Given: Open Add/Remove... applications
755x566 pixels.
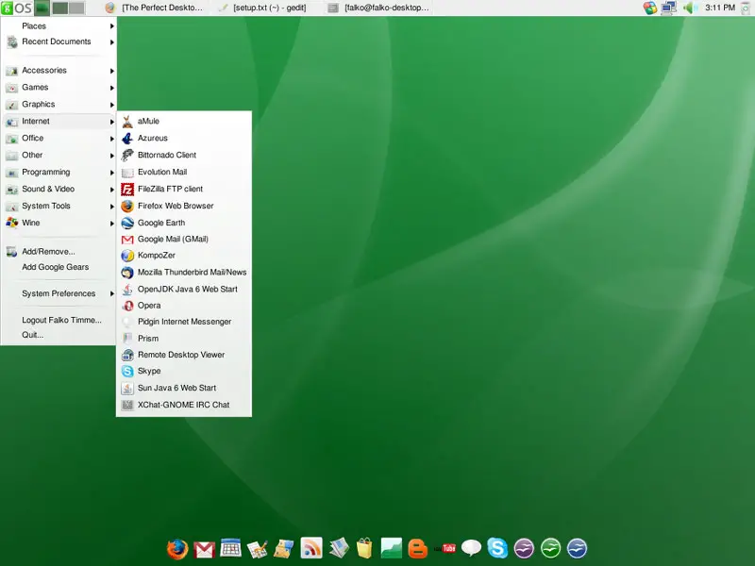Looking at the screenshot, I should [x=59, y=252].
